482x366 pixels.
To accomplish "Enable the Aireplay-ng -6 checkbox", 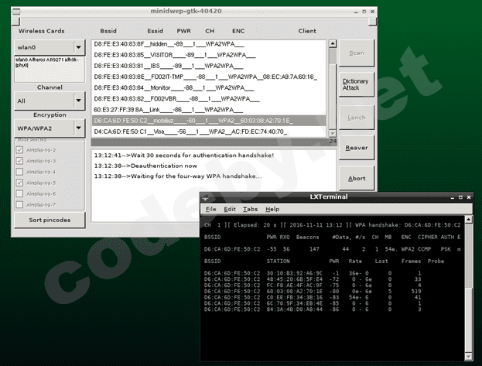I will point(18,193).
